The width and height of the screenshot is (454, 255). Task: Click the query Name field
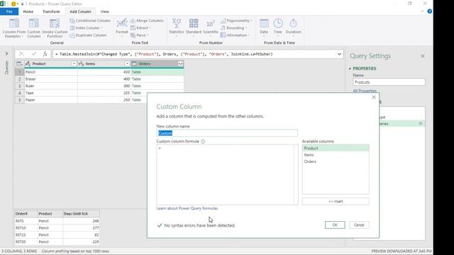pyautogui.click(x=389, y=82)
